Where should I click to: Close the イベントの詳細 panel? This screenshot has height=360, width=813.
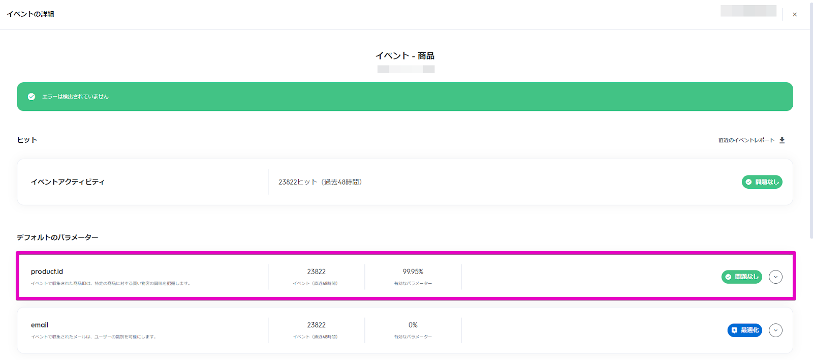pos(795,14)
